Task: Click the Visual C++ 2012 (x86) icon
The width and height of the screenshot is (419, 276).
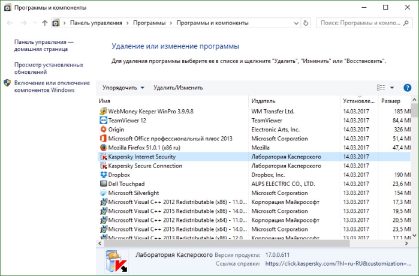Action: (x=103, y=202)
